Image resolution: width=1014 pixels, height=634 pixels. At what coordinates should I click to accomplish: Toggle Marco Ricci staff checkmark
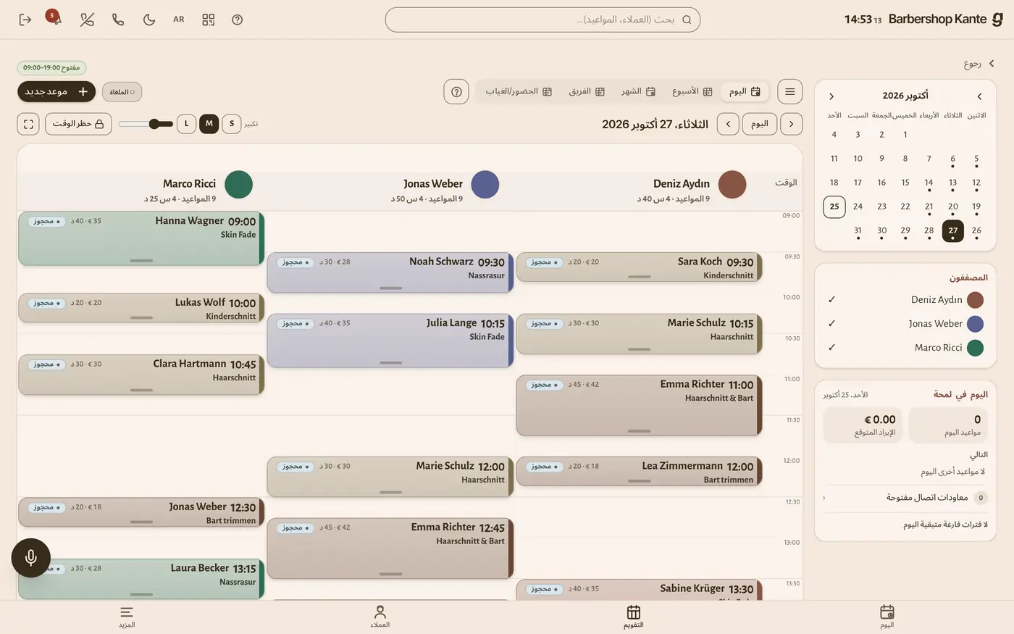click(x=831, y=347)
